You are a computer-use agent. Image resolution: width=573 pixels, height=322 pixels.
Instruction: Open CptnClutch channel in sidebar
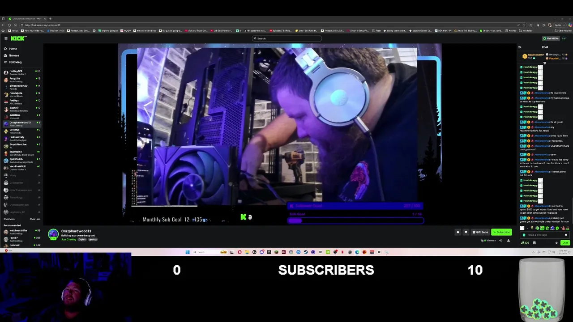click(21, 160)
